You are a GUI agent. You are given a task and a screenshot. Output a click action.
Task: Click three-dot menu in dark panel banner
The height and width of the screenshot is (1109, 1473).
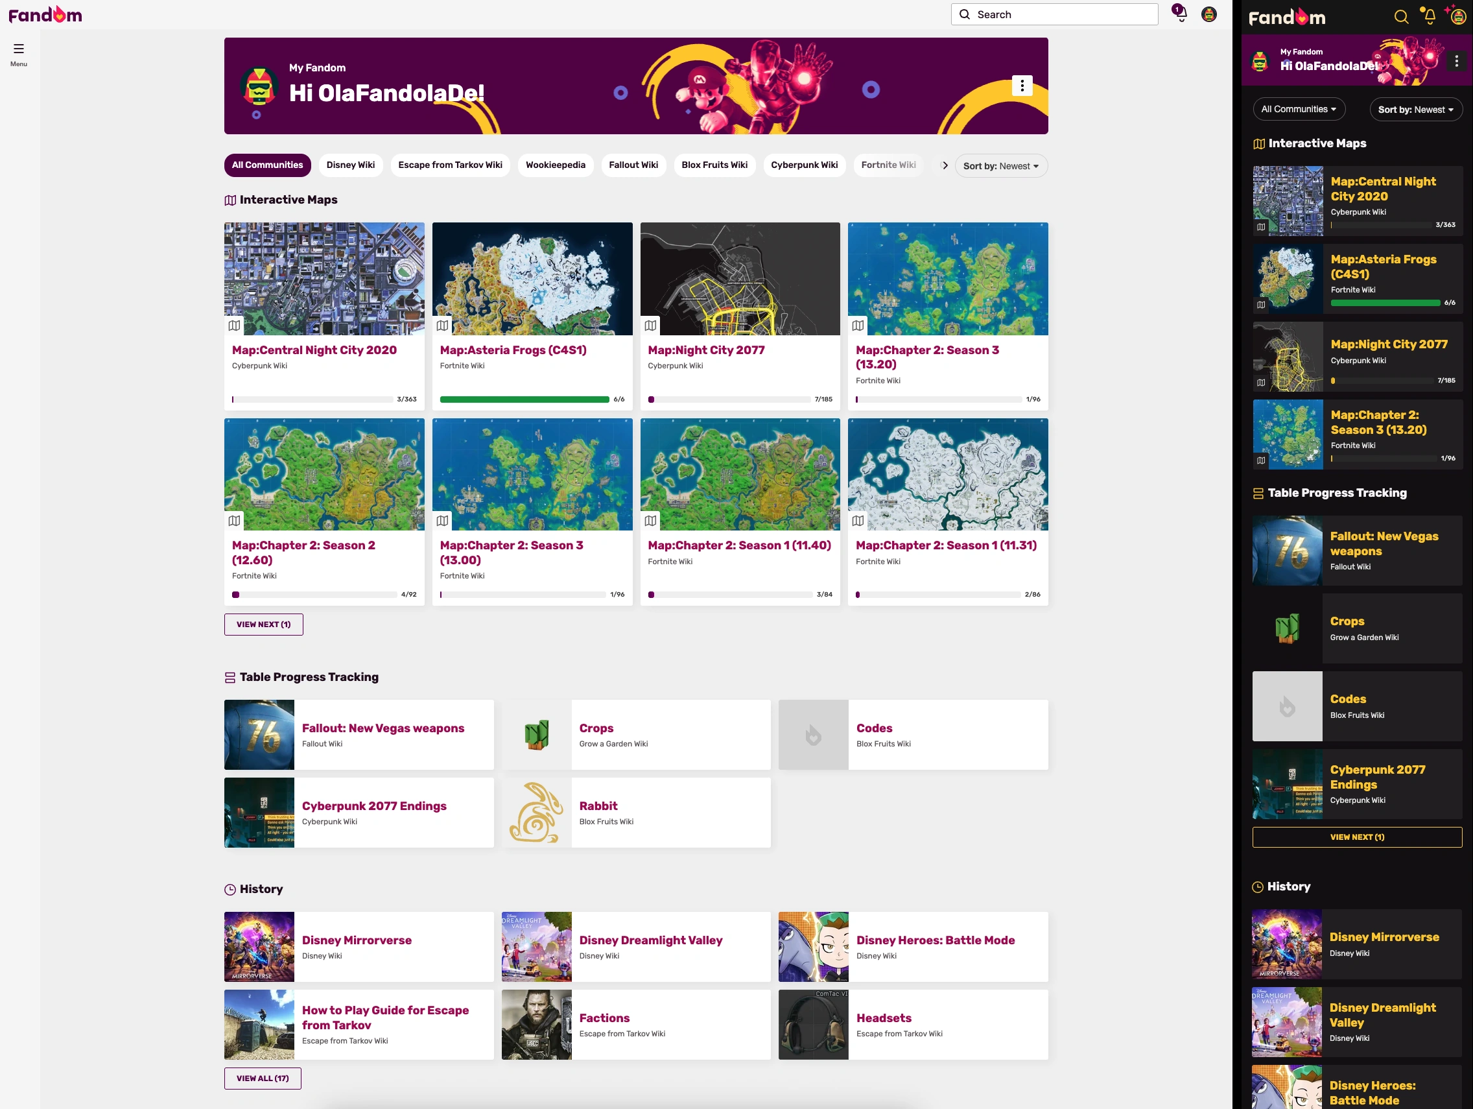(1456, 61)
